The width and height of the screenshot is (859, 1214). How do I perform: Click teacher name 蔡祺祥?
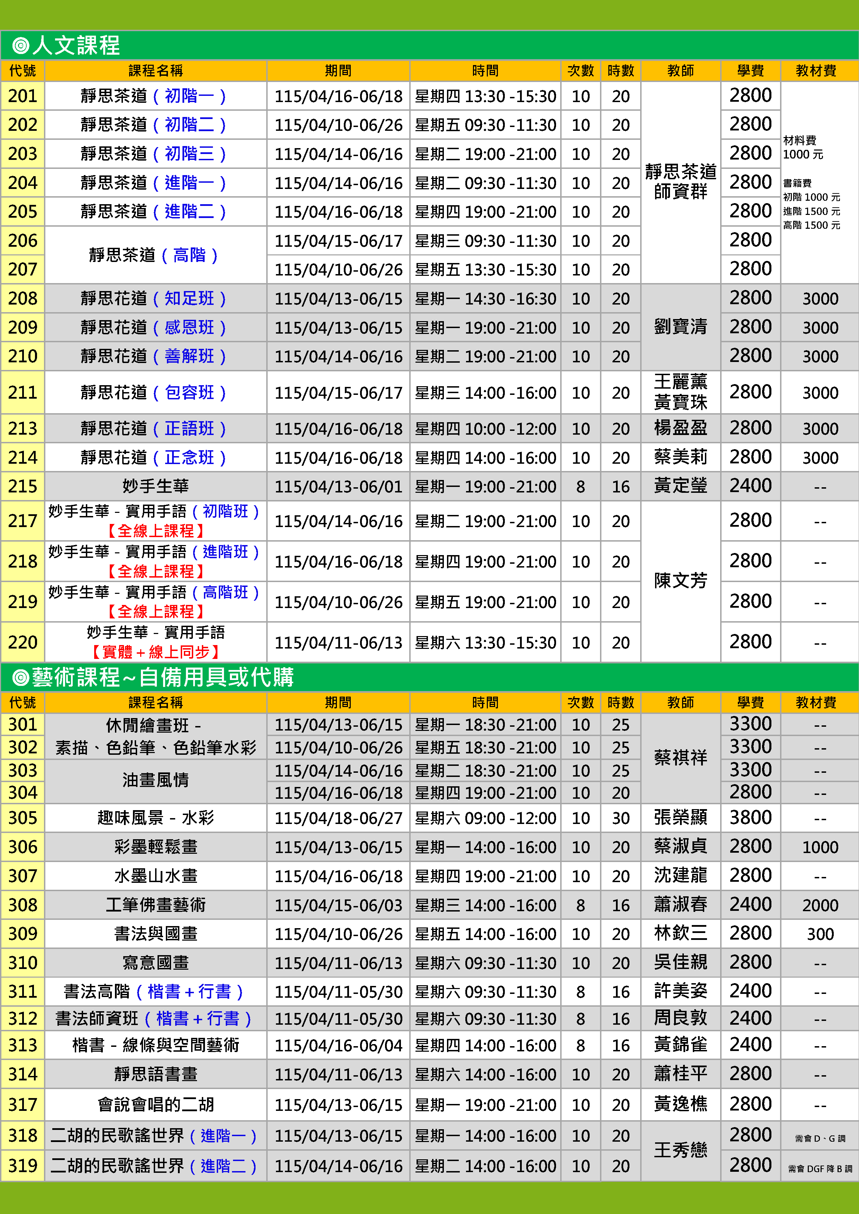(680, 758)
